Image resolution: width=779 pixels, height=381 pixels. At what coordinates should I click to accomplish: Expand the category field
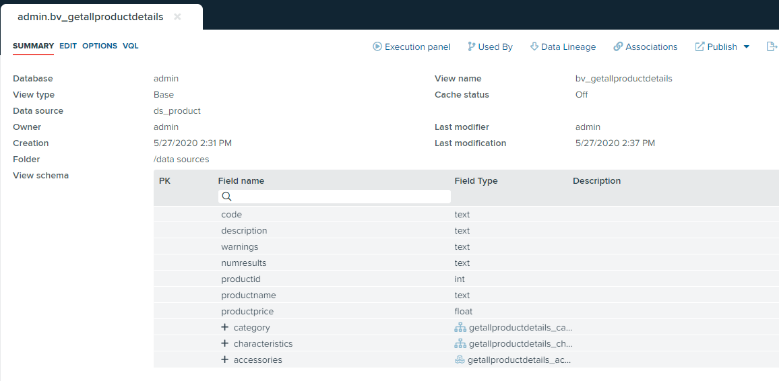[225, 328]
